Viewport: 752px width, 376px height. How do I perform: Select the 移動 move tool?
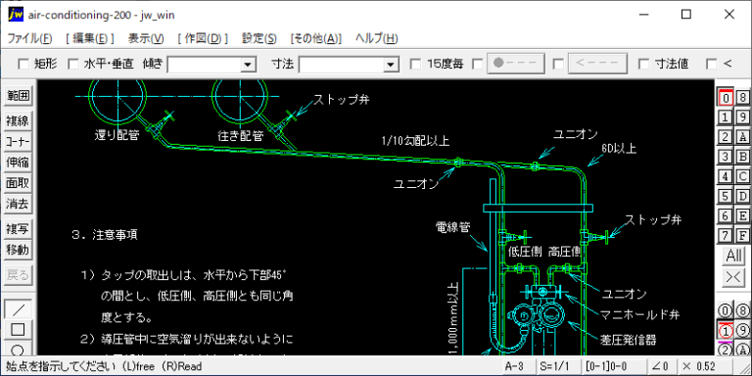(x=18, y=250)
